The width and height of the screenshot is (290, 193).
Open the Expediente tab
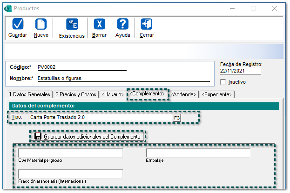pos(216,94)
